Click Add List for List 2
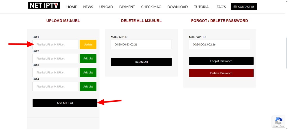The width and height of the screenshot is (288, 130). [88, 59]
